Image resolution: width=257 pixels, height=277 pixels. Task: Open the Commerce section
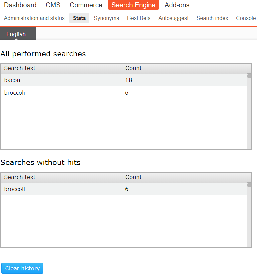tap(86, 5)
